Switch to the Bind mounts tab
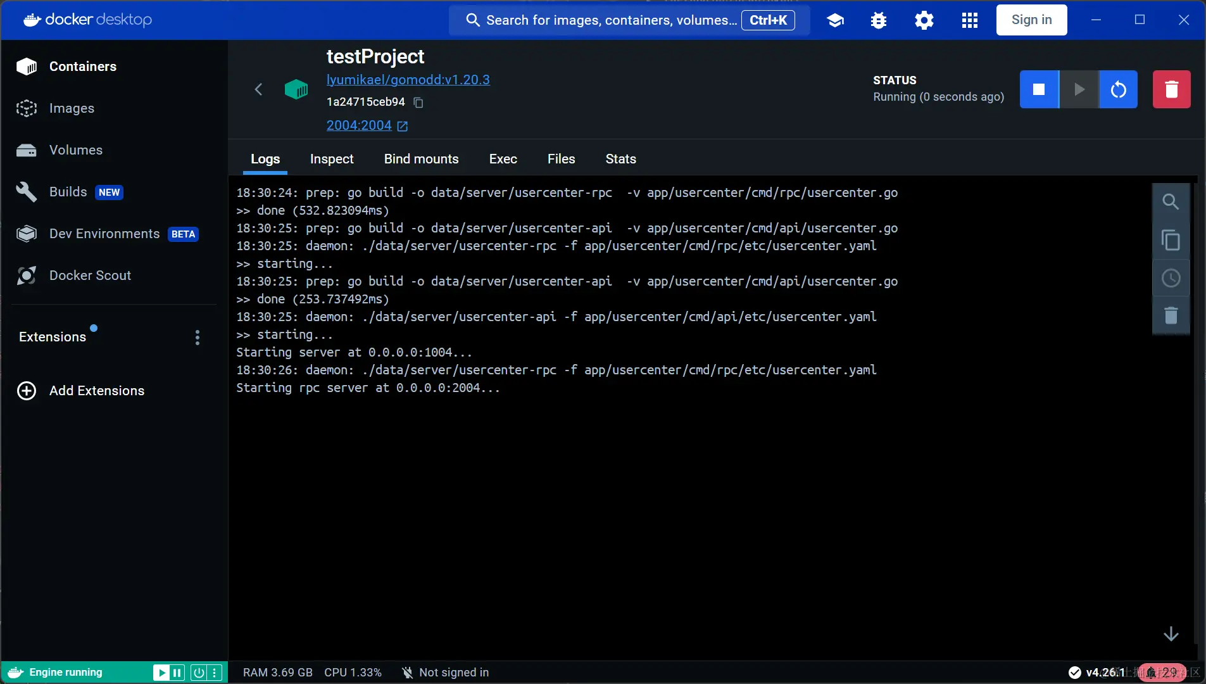 pyautogui.click(x=422, y=159)
